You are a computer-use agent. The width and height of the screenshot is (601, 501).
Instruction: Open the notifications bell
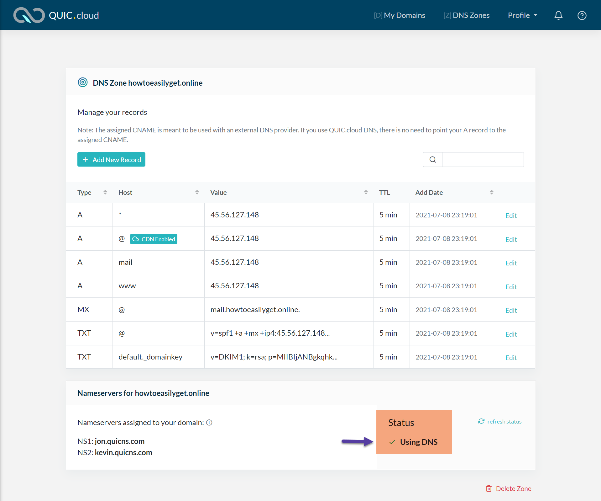coord(558,15)
